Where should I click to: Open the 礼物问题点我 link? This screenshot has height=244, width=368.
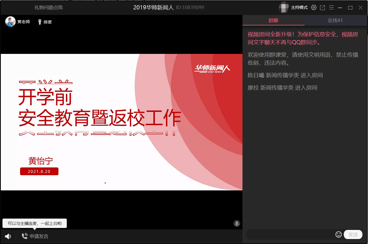click(x=49, y=7)
